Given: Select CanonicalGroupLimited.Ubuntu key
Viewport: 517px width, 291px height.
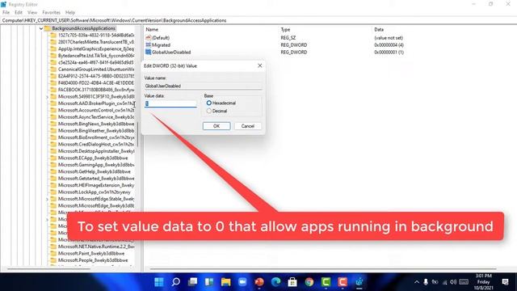Looking at the screenshot, I should pyautogui.click(x=96, y=70).
